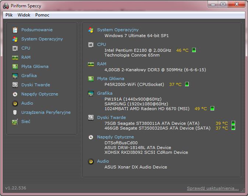
Task: Click the CPU chip icon in sidebar
Action: tap(15, 48)
